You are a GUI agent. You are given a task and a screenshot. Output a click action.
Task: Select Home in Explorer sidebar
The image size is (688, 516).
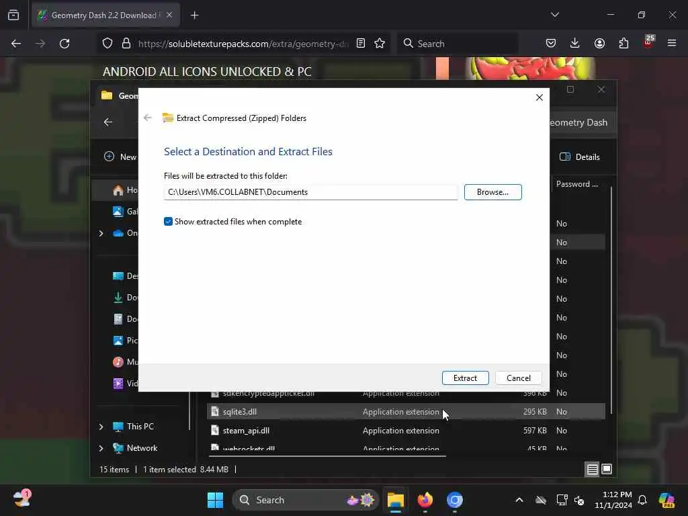(125, 190)
